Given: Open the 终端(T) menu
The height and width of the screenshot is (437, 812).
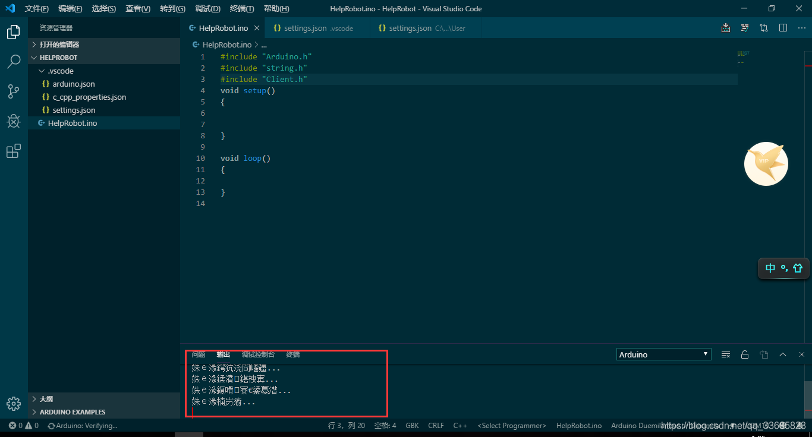Looking at the screenshot, I should point(242,8).
